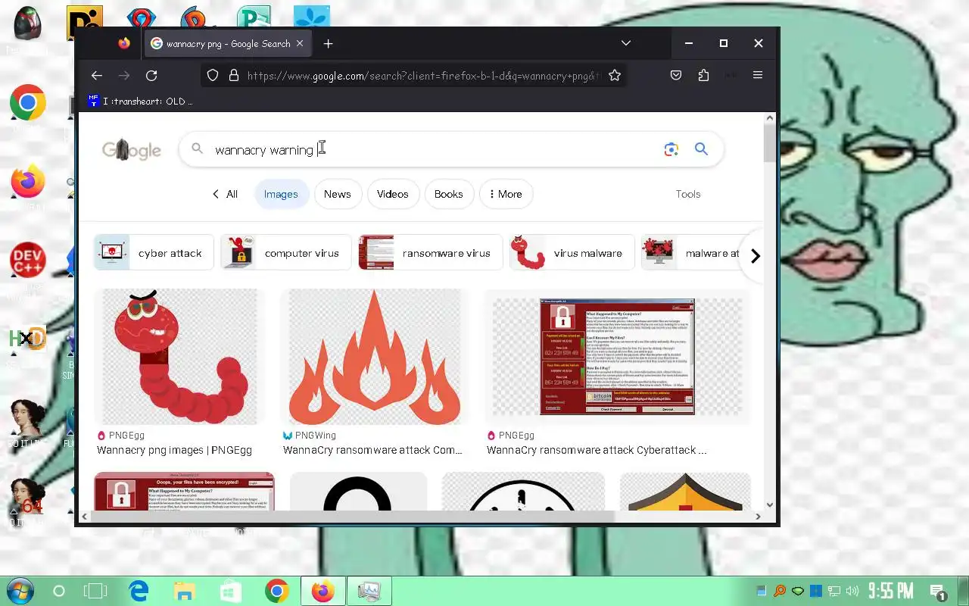This screenshot has width=969, height=606.
Task: Open Task View on the taskbar
Action: 95,592
